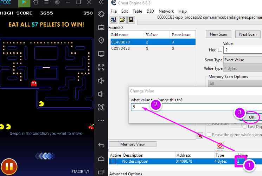Open the Nox virtual location pin

[101, 40]
